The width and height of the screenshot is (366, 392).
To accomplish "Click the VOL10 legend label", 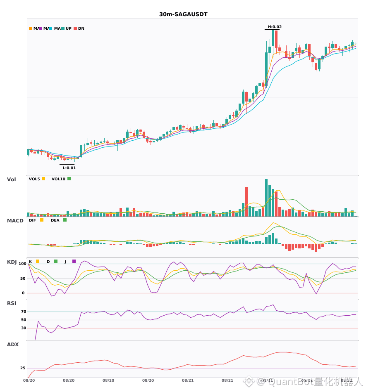I will click(x=58, y=179).
